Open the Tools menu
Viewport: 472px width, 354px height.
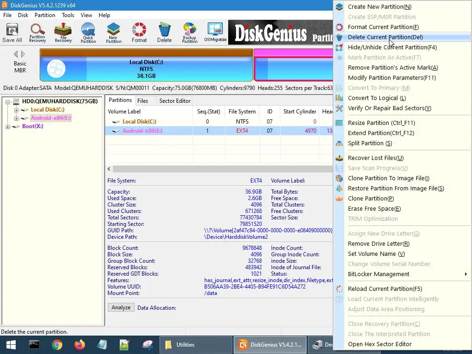(68, 15)
